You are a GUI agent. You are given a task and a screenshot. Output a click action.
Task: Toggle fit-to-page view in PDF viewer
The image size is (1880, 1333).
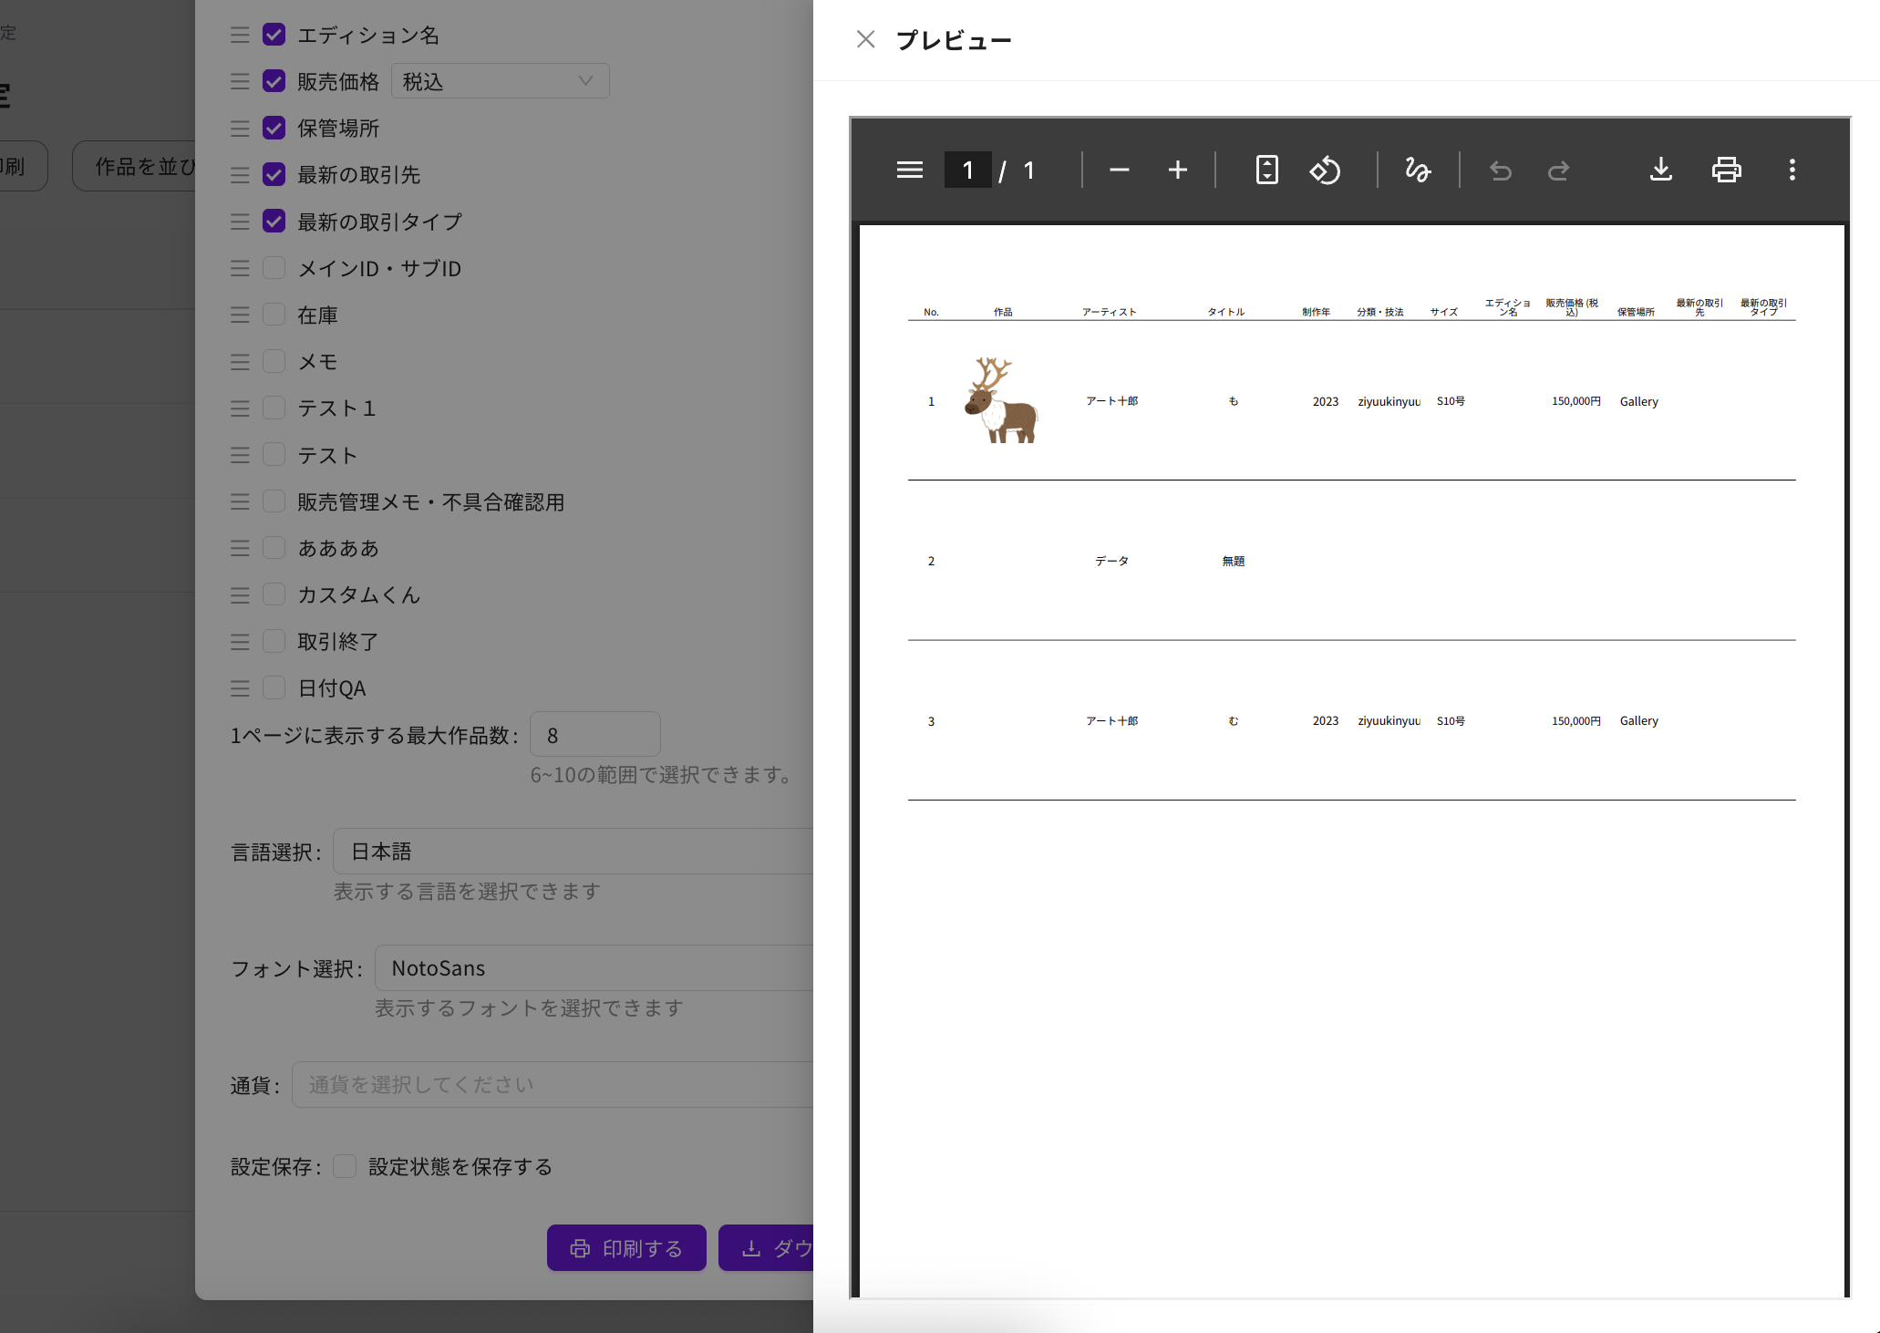coord(1266,170)
